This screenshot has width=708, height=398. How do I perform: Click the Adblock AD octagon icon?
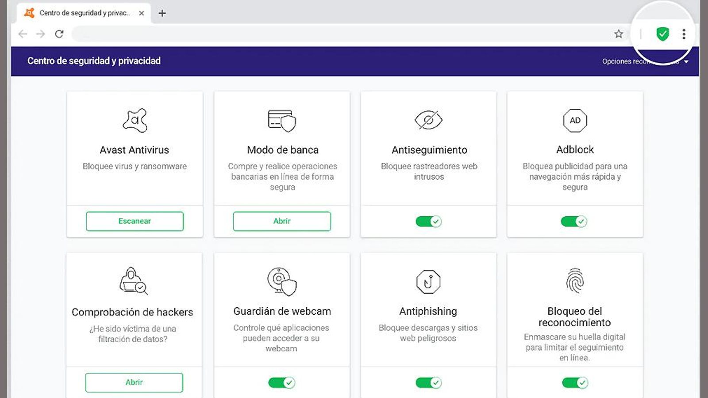575,120
